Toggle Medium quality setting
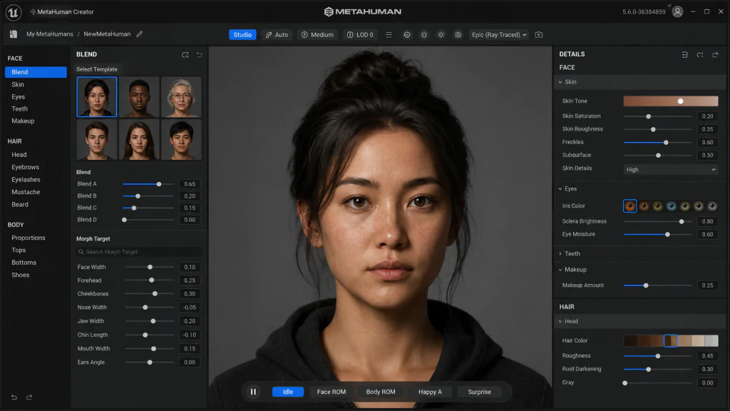Screen dimensions: 730x411 click(x=317, y=34)
